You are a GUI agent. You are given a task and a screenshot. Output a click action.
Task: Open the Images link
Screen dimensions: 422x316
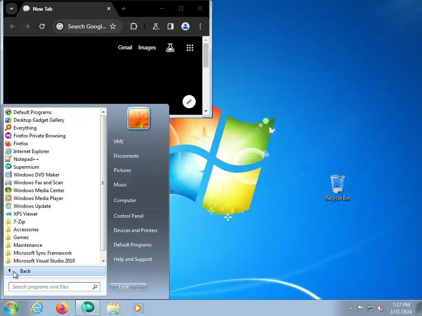[147, 48]
